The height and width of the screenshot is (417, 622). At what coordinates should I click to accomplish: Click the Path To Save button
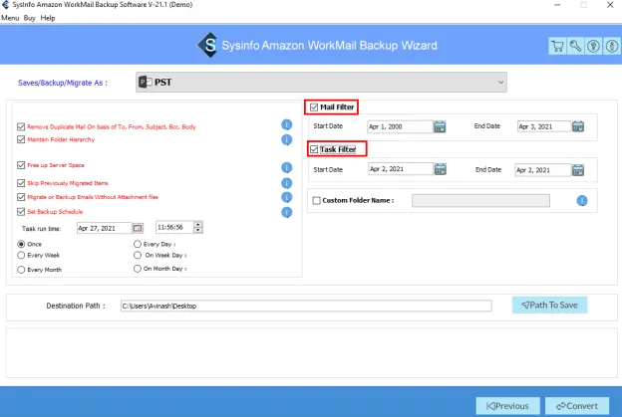(550, 306)
